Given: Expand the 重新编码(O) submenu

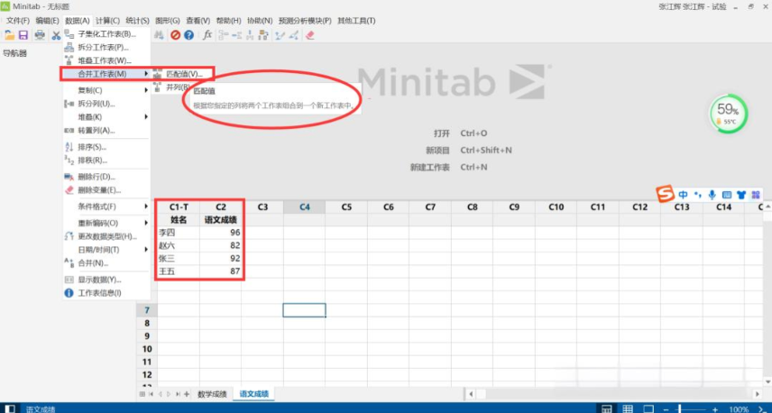Looking at the screenshot, I should click(106, 223).
